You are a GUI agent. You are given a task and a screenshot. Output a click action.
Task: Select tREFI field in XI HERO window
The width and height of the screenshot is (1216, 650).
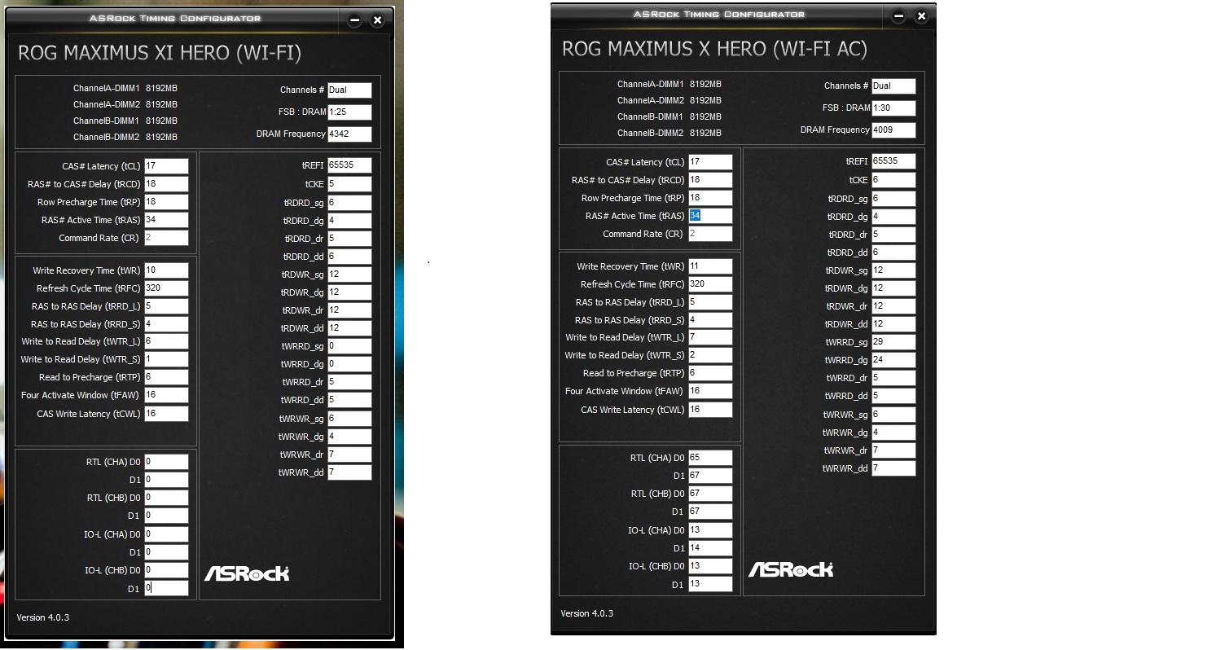(349, 165)
